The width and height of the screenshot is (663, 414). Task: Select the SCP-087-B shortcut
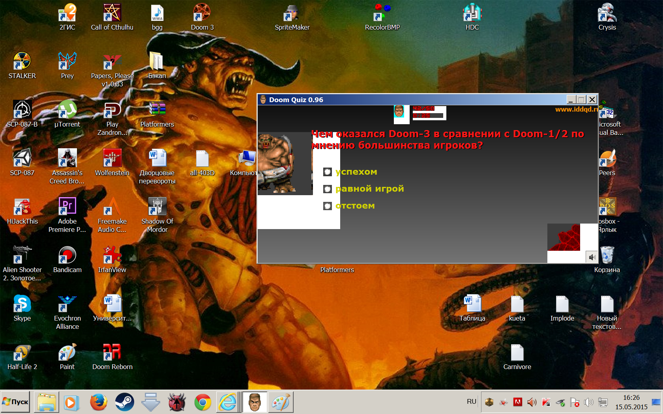point(22,114)
